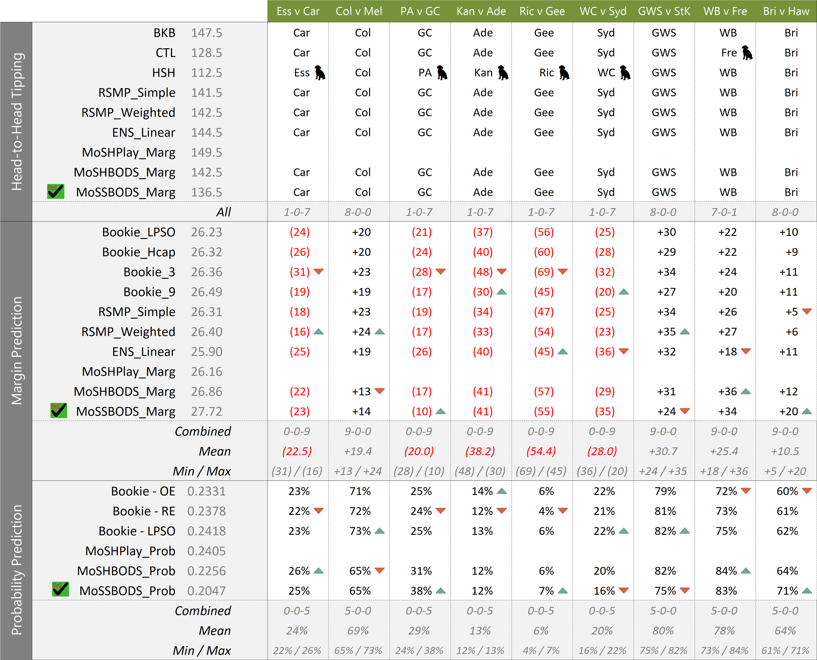817x660 pixels.
Task: Select the Ess v Car column header
Action: click(x=298, y=11)
